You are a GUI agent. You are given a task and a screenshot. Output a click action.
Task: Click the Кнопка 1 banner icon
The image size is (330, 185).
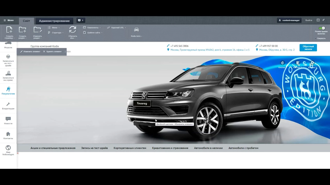(282, 63)
